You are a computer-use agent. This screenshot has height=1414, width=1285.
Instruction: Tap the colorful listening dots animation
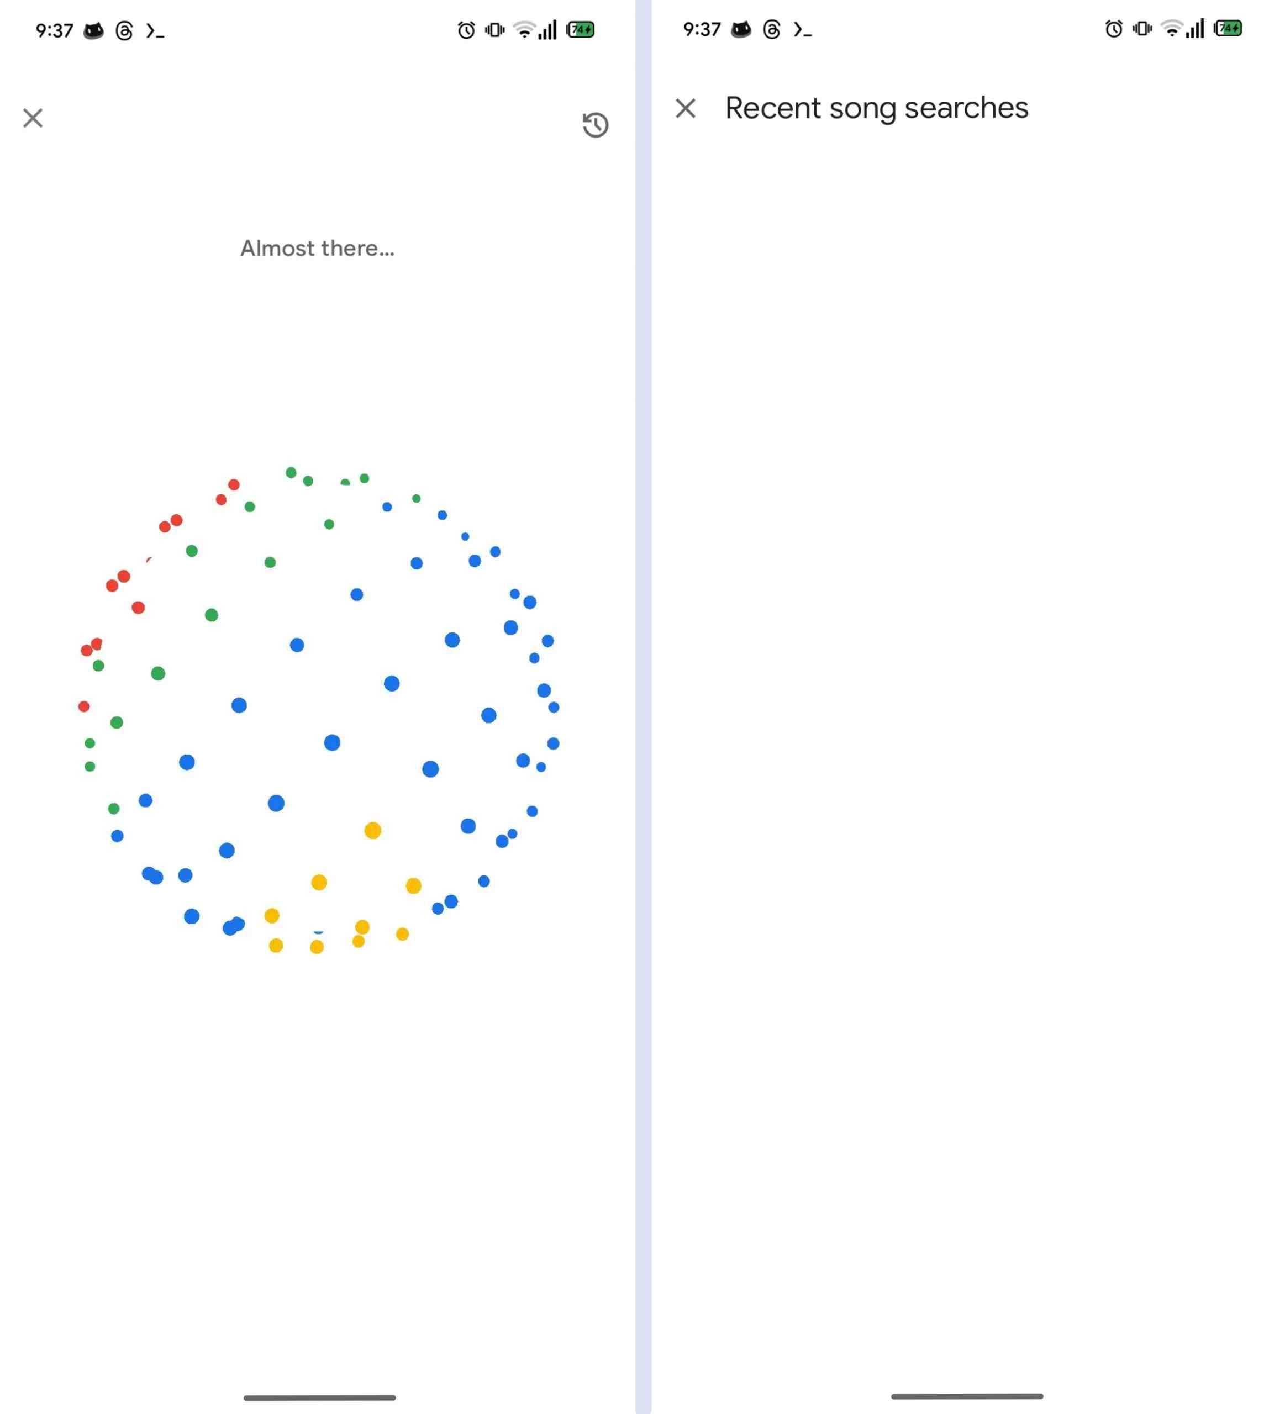[x=319, y=709]
